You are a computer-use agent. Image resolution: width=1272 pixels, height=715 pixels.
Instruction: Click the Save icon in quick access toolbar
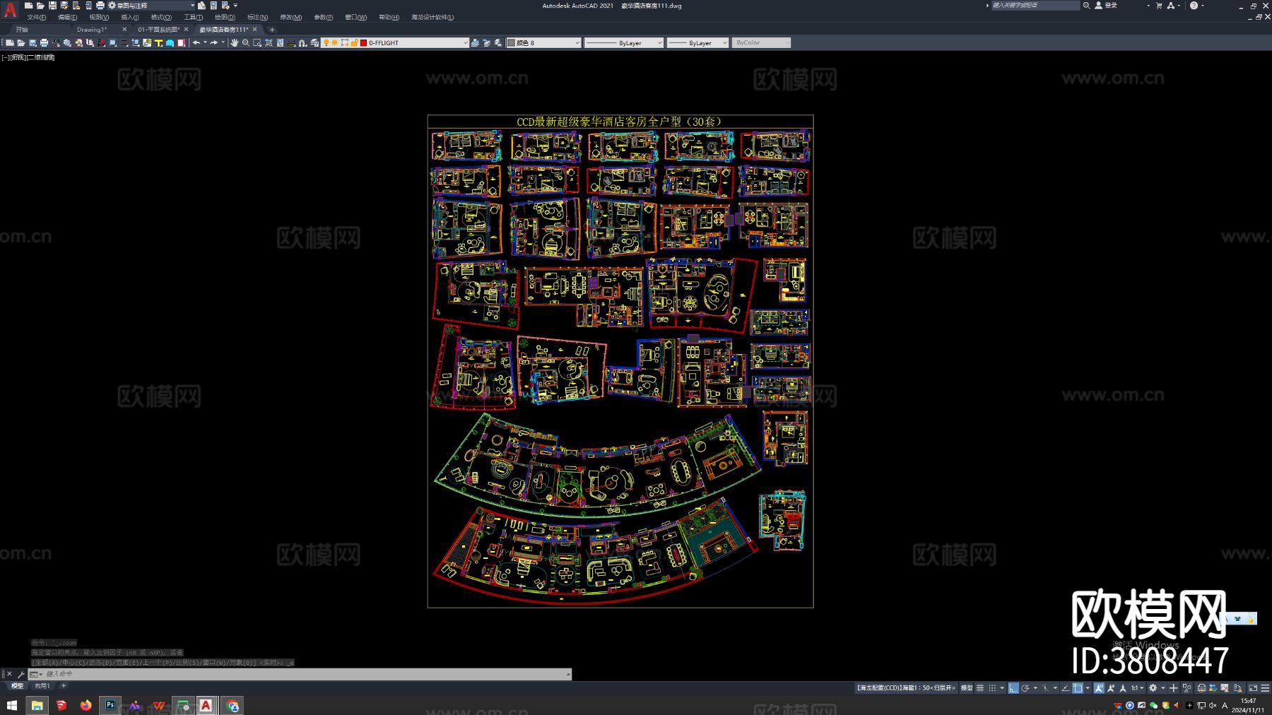52,6
